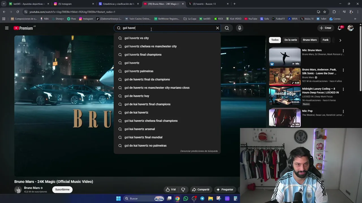Open the 'Mix: Bruno Mars' thumbnail

(x=285, y=57)
